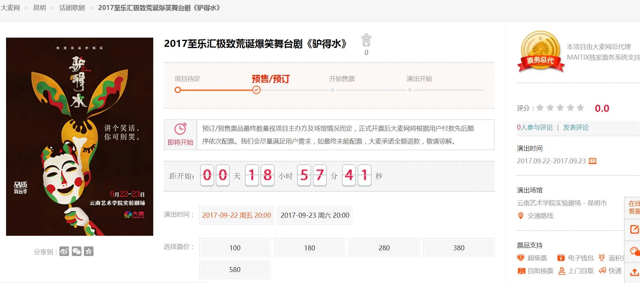Click the flower like icon beside title
640x283 pixels.
tap(366, 40)
